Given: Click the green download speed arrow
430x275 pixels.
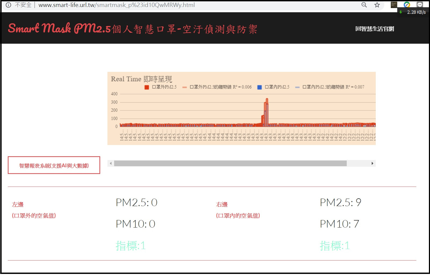Looking at the screenshot, I should point(401,12).
